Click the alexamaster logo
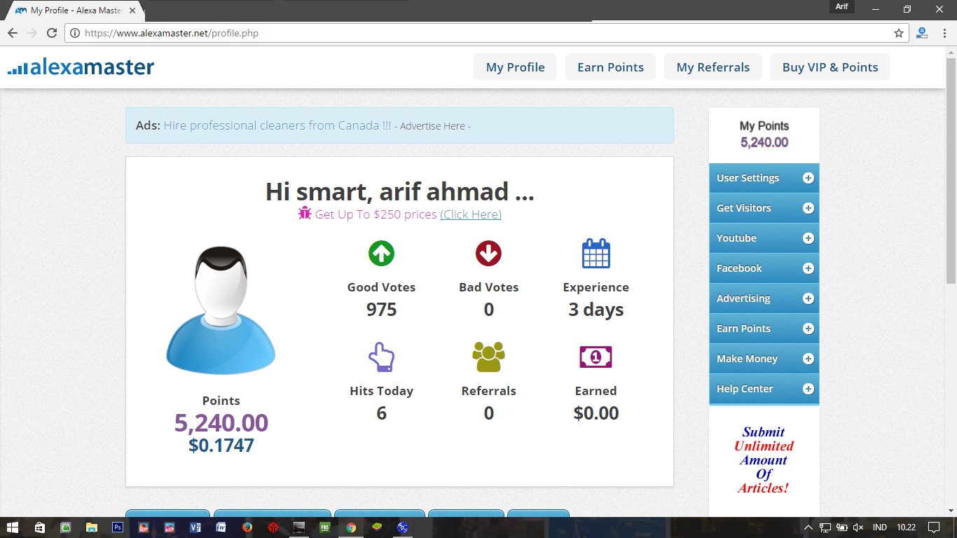This screenshot has height=538, width=957. (81, 67)
